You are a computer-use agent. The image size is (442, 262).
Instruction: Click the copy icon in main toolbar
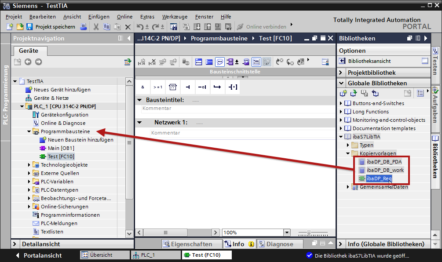point(106,27)
